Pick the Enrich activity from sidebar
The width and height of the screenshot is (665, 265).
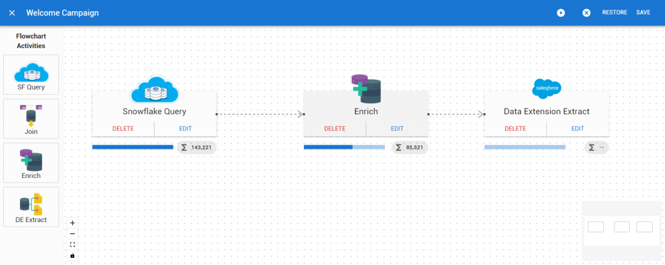pos(31,163)
